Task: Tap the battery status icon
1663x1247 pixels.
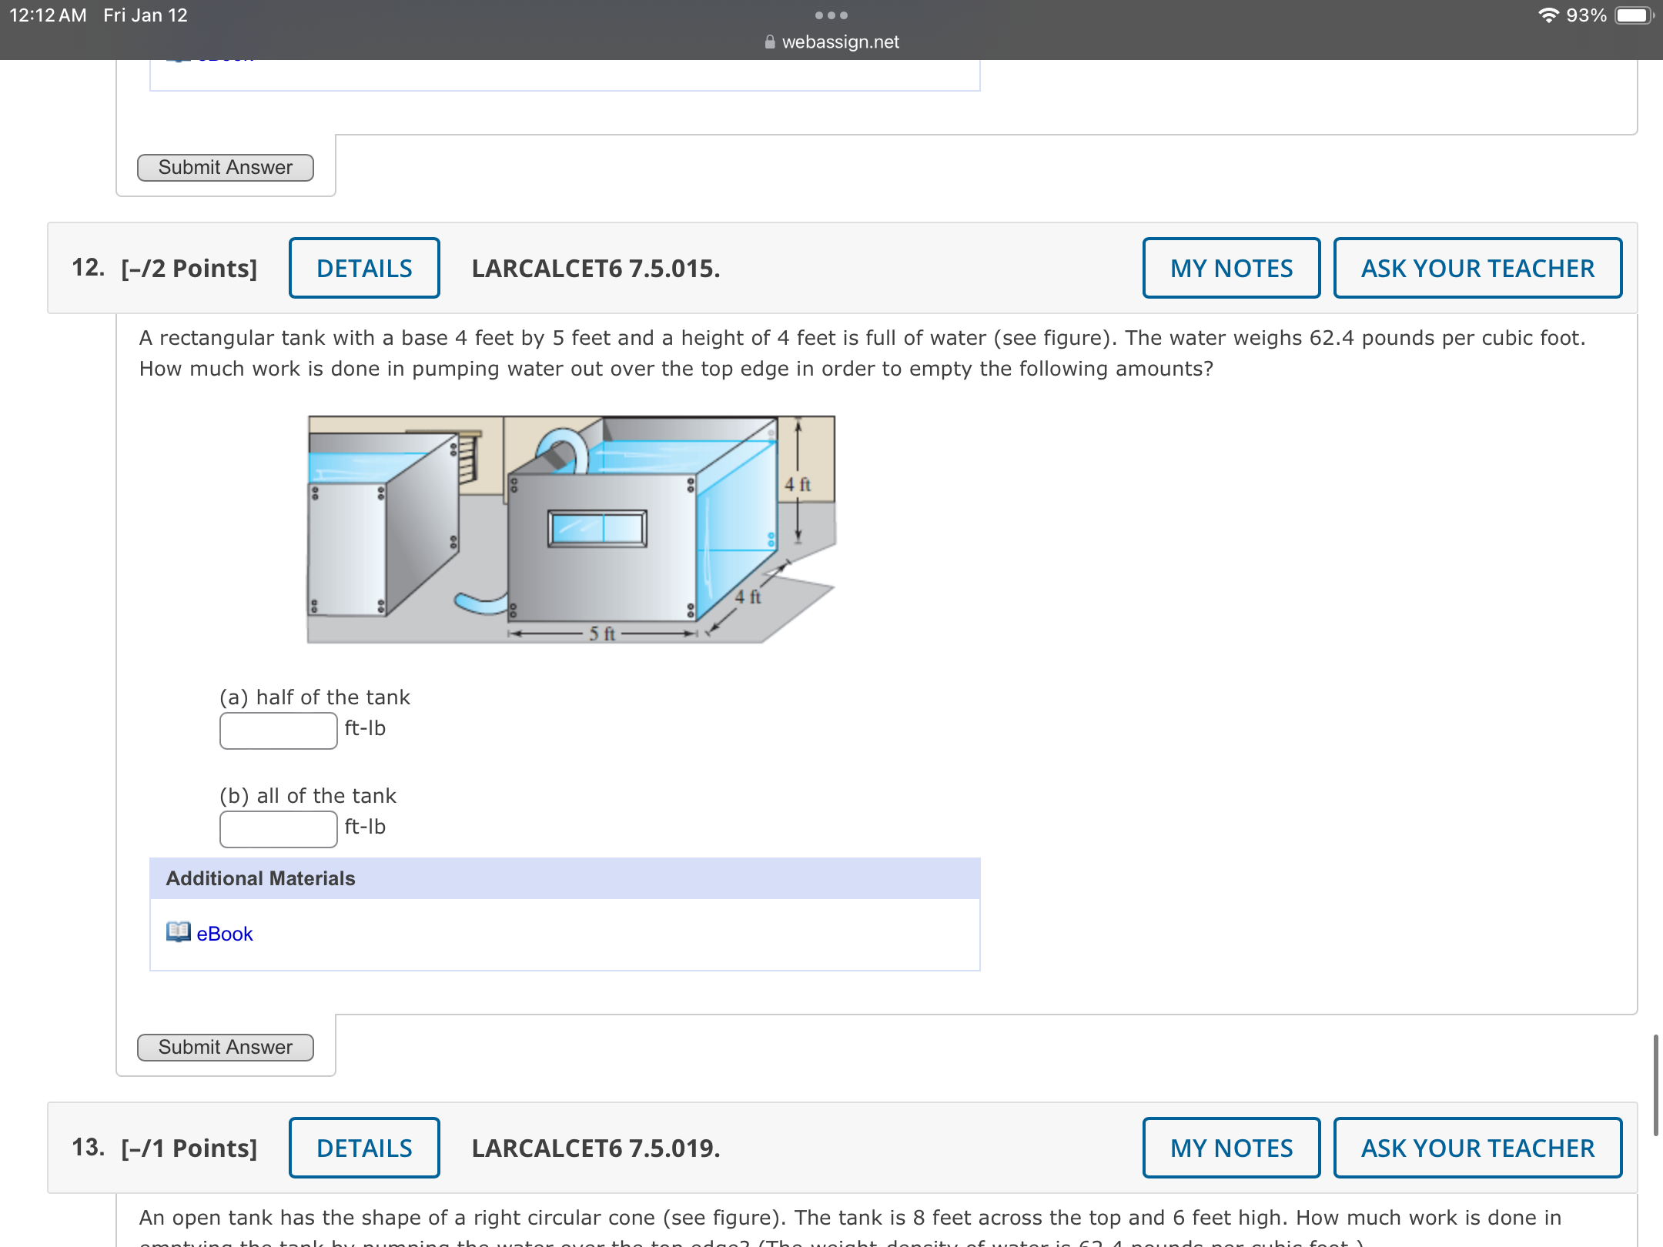Action: tap(1633, 15)
